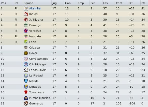Click the Lobos BUAP row
This screenshot has width=148, height=107.
[74, 70]
